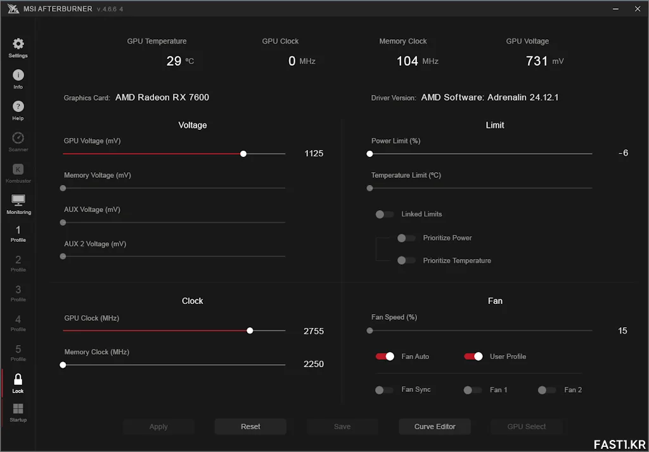The width and height of the screenshot is (649, 452).
Task: Close the Afterburner window
Action: coord(638,9)
